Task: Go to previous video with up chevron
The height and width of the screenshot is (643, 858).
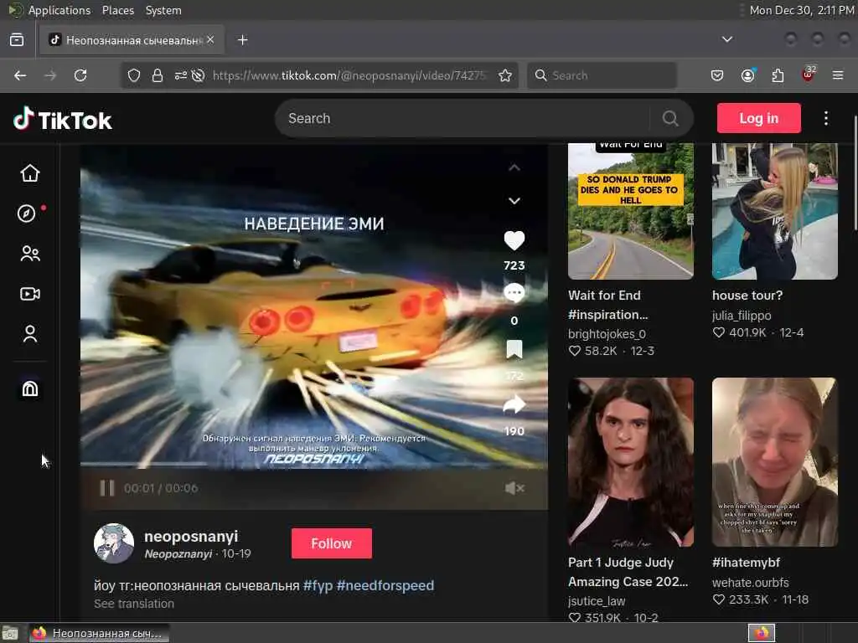Action: click(x=514, y=167)
